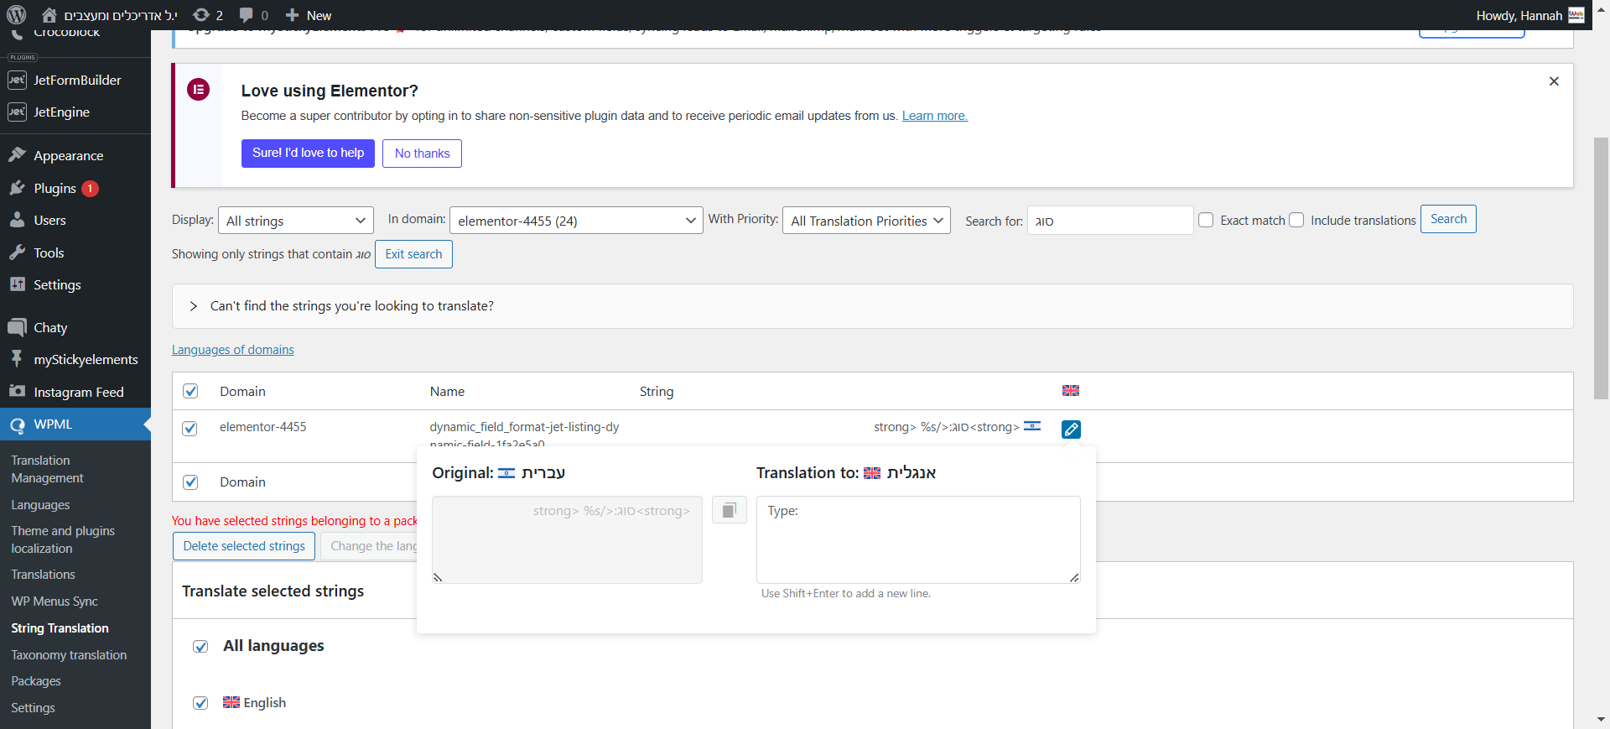The width and height of the screenshot is (1610, 729).
Task: Open the Chaty plugin menu
Action: 50,328
